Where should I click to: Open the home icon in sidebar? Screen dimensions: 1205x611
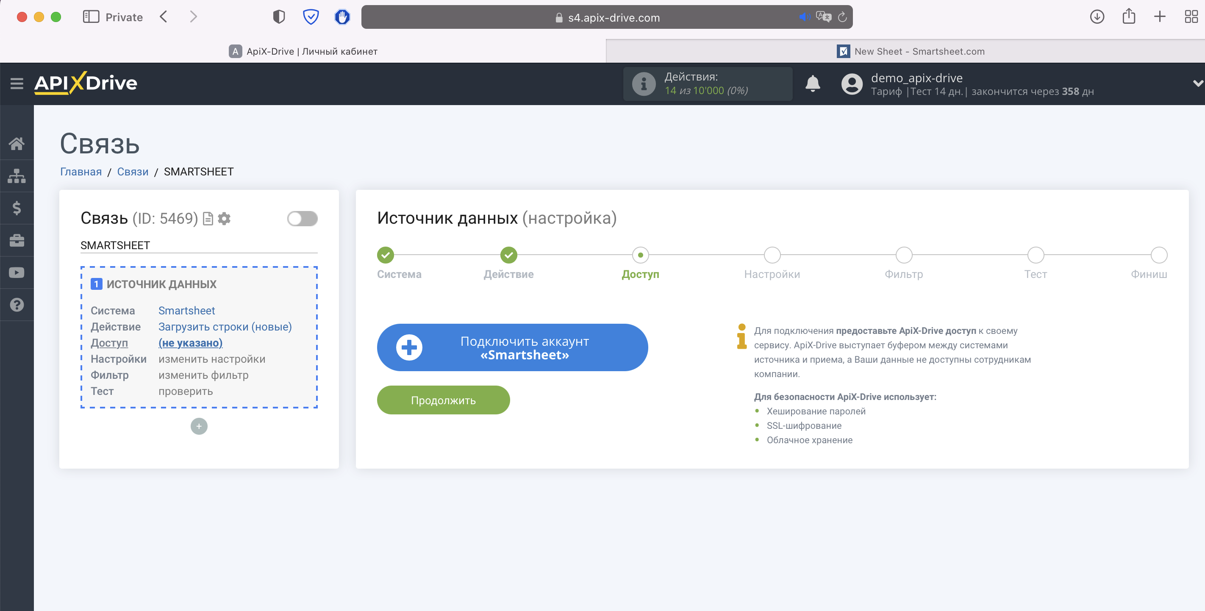[17, 144]
